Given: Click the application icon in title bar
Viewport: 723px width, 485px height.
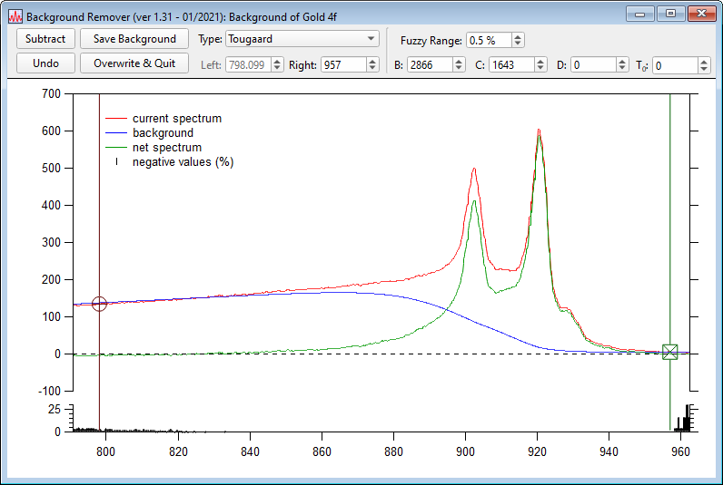Looking at the screenshot, I should (15, 16).
